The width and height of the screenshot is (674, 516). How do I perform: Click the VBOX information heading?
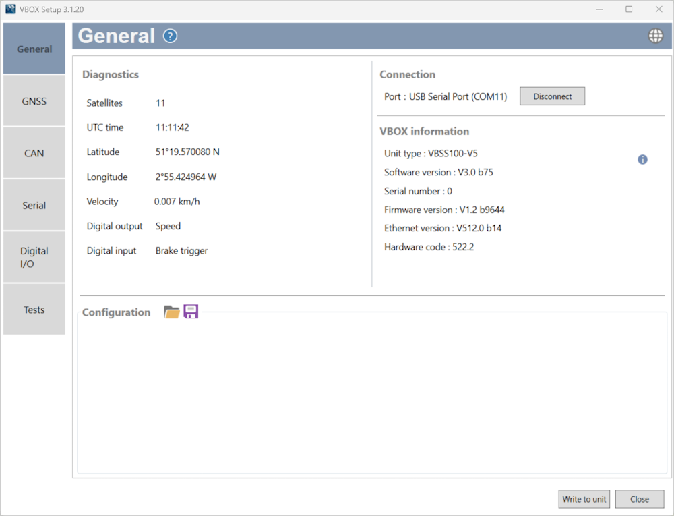(424, 131)
